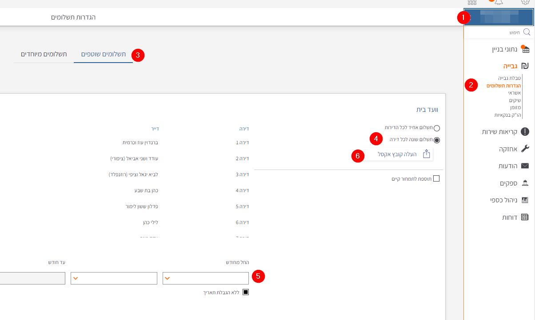Open הודעות envelope icon
Image resolution: width=535 pixels, height=320 pixels.
525,166
